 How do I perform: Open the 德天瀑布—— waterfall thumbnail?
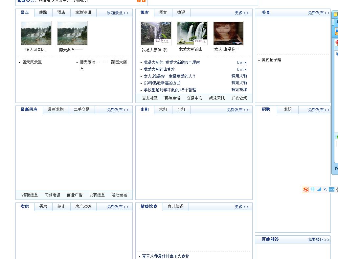[x=72, y=33]
